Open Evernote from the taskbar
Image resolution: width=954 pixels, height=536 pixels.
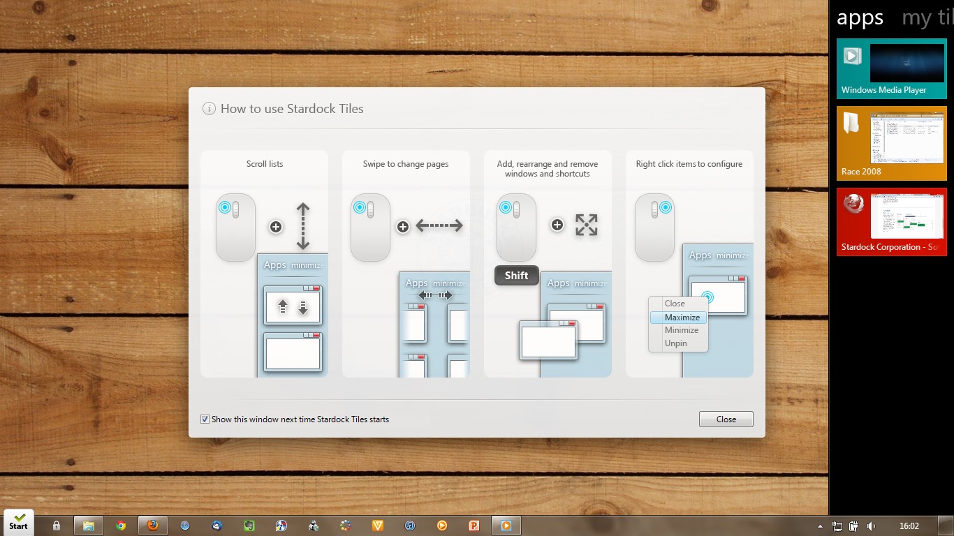tap(249, 525)
